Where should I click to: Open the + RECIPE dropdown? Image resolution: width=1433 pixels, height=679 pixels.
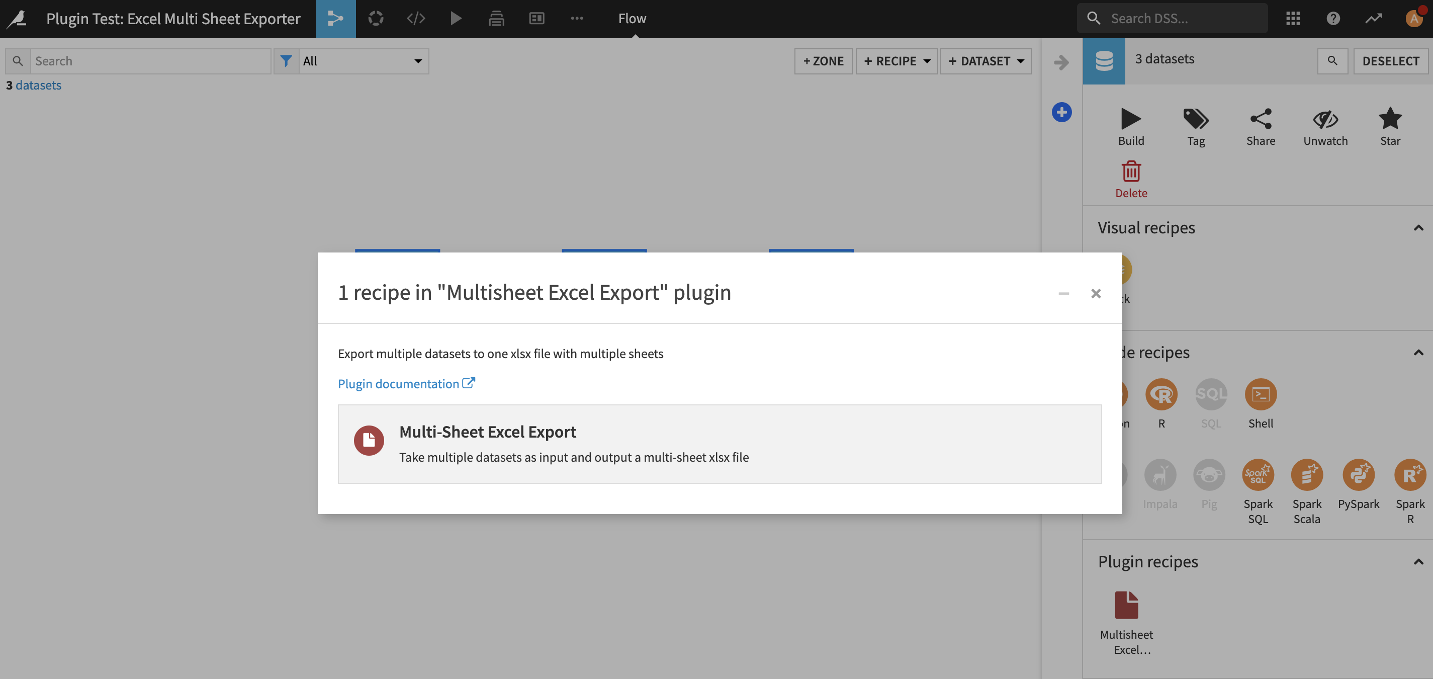pyautogui.click(x=896, y=61)
